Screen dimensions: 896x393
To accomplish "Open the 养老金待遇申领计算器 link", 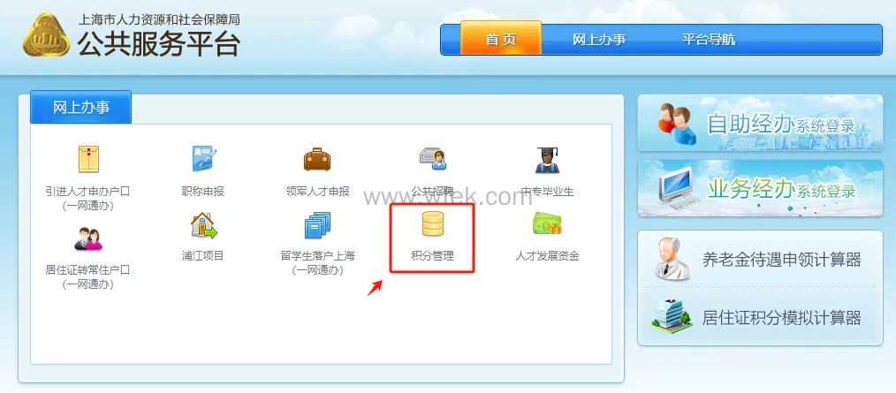I will pyautogui.click(x=760, y=260).
